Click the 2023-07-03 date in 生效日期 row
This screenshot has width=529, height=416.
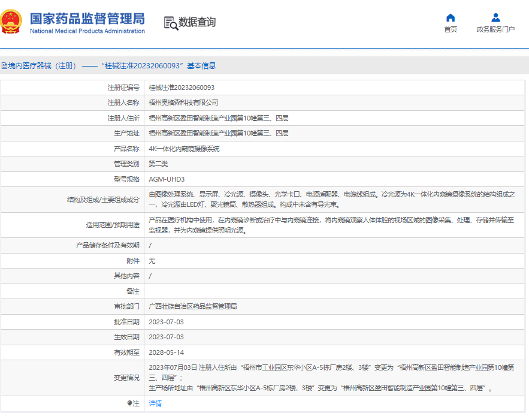(167, 337)
